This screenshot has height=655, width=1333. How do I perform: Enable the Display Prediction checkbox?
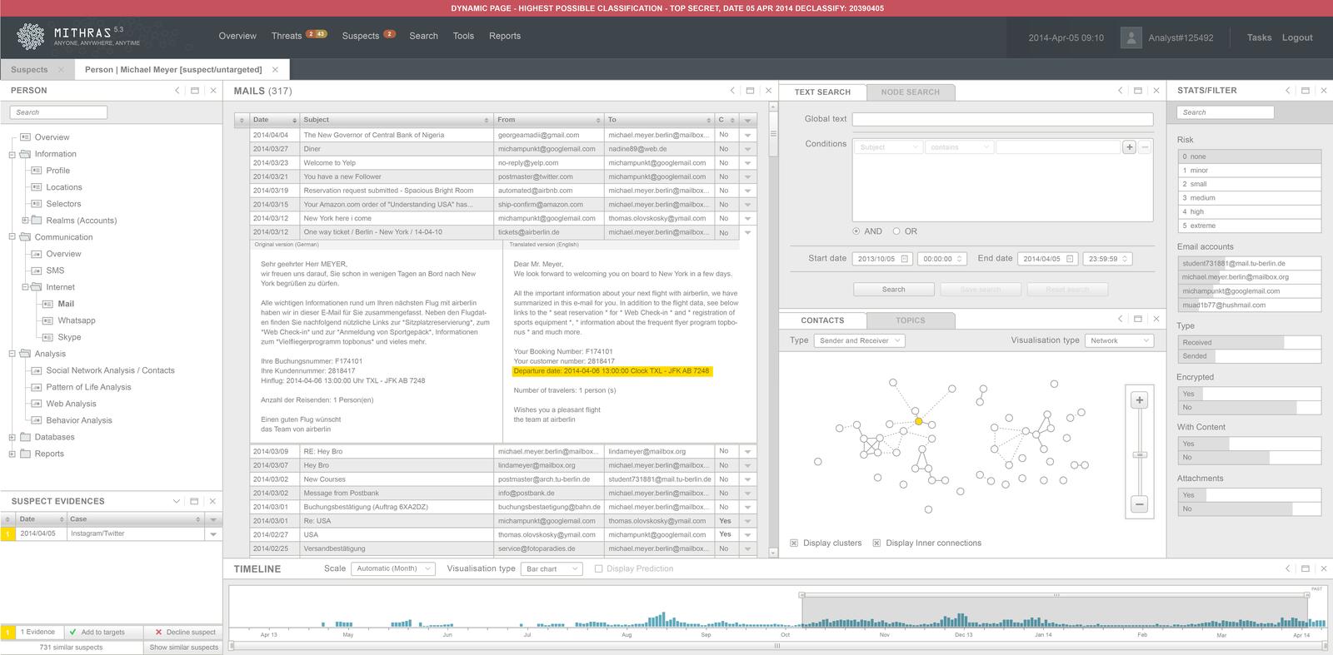tap(598, 569)
